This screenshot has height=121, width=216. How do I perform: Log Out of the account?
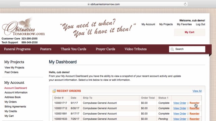tap(200, 24)
